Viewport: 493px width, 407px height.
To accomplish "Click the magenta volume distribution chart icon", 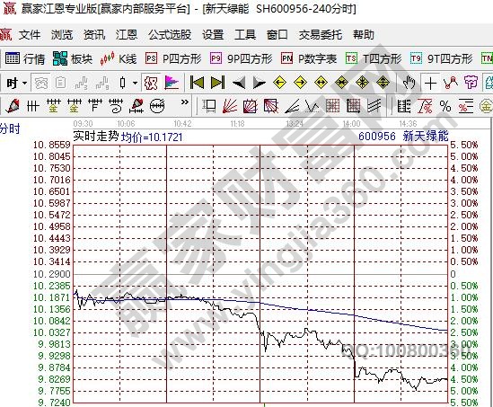I will (172, 83).
